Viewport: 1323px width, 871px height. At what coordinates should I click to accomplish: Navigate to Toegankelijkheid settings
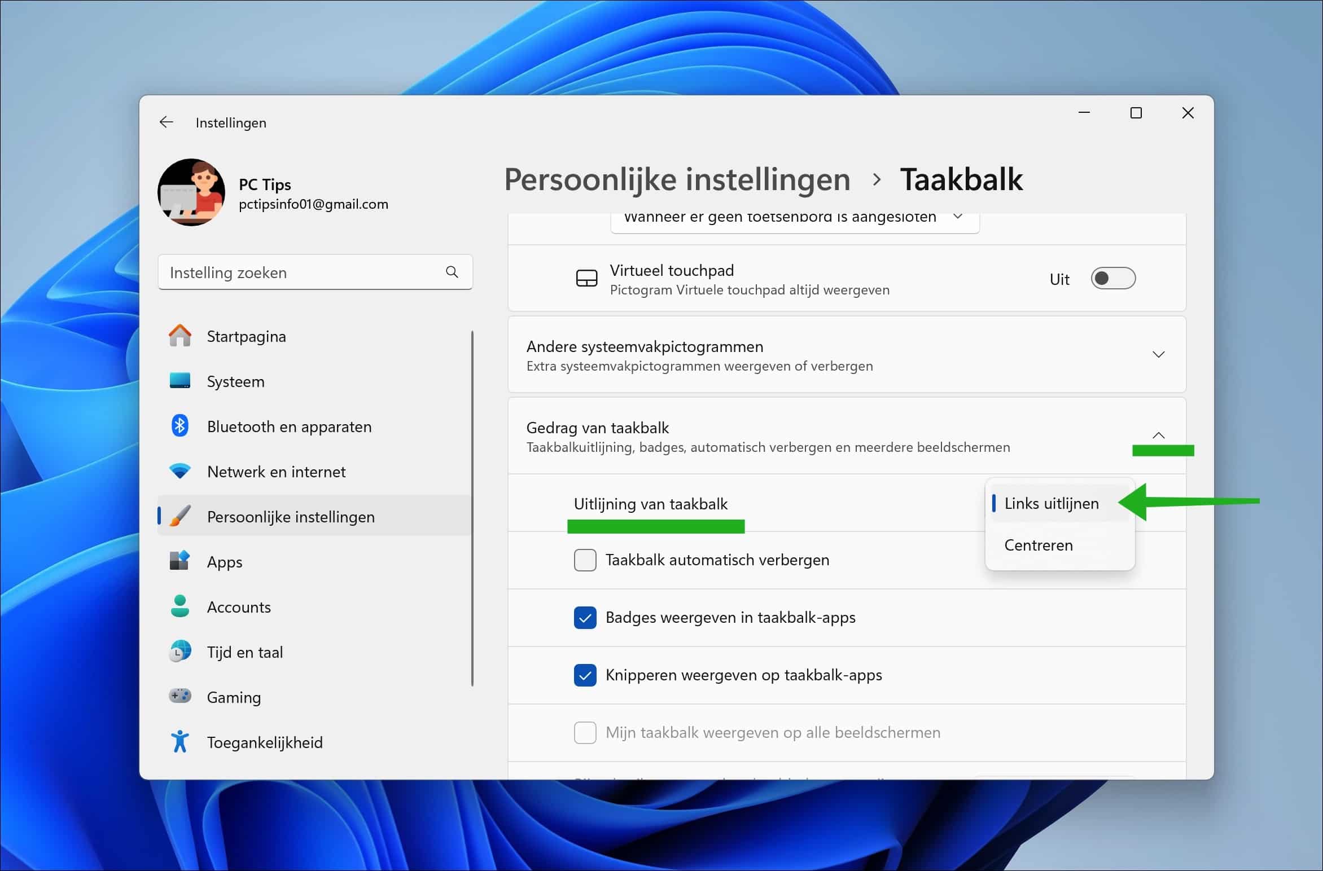pos(264,742)
